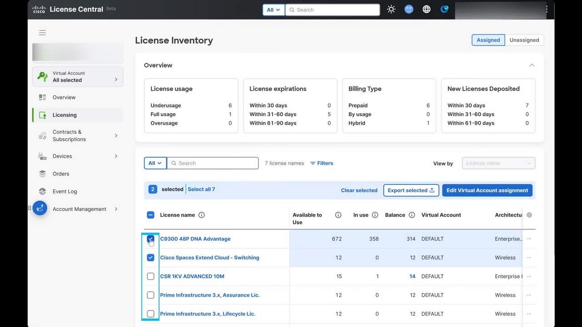Viewport: 582px width, 327px height.
Task: Check Prime Infrastructure 3.x, Lifecycle Lic. checkbox
Action: click(151, 314)
